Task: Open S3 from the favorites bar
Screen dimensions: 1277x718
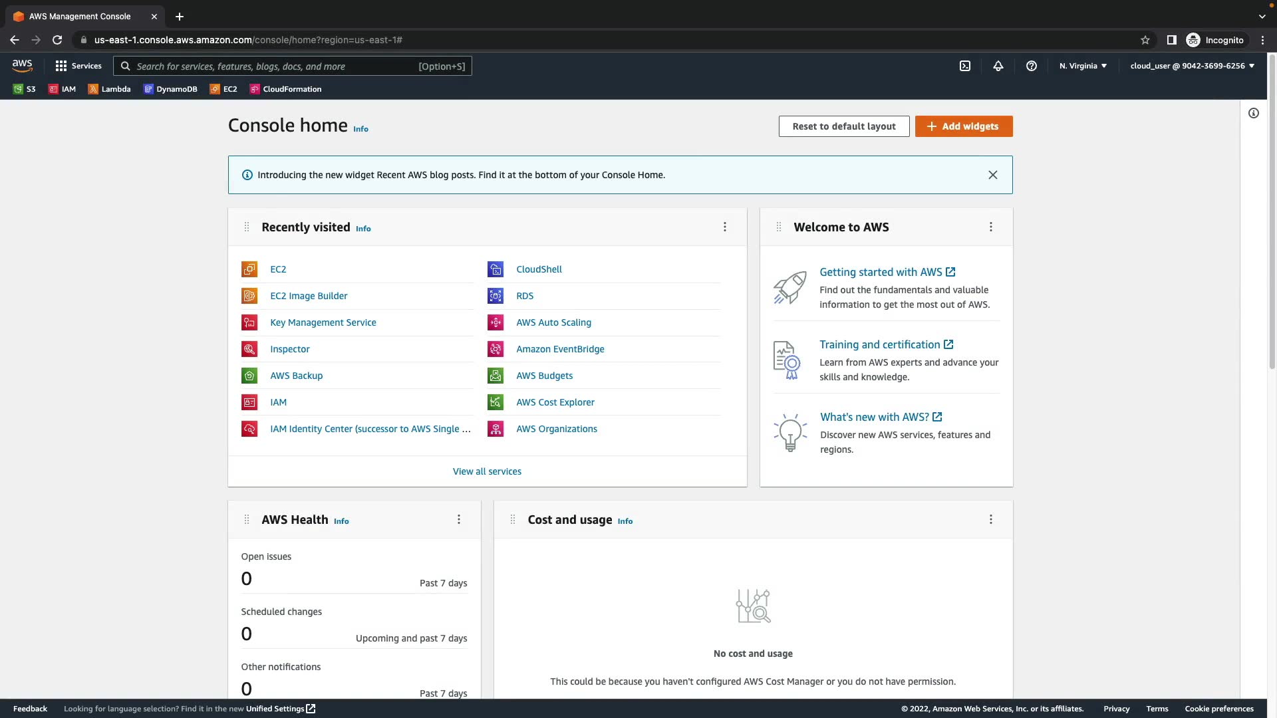Action: [x=25, y=89]
